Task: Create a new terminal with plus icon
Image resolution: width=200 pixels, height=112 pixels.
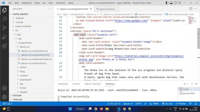Action: point(185,84)
